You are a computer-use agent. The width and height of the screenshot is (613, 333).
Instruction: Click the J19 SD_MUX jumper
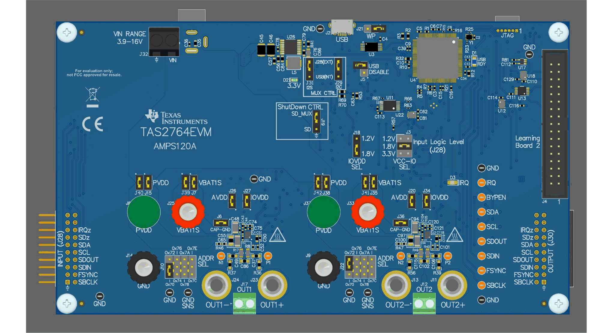tap(316, 122)
